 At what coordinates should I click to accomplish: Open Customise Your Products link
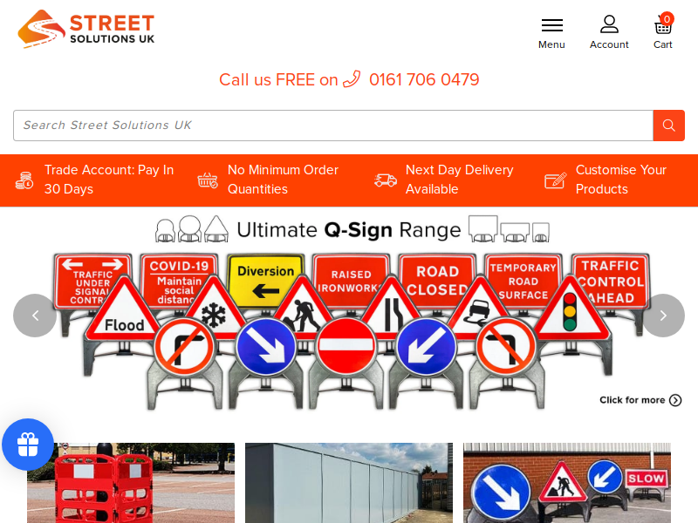click(x=621, y=180)
